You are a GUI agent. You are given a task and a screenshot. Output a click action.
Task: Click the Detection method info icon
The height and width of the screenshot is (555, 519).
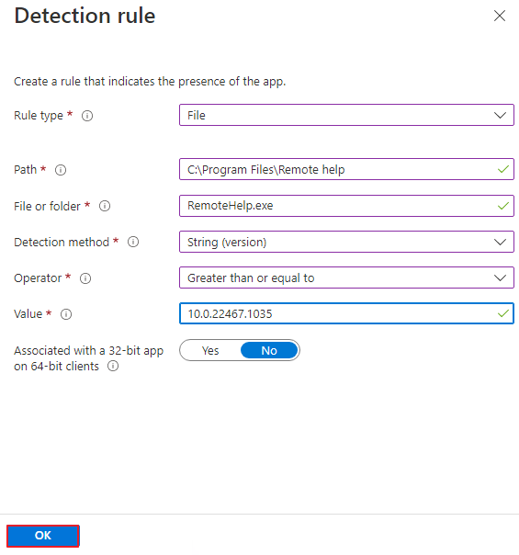(x=133, y=242)
